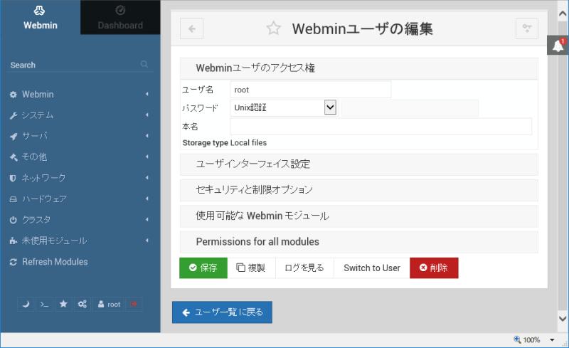Expand the ハードウェア menu category
This screenshot has width=569, height=348.
pos(80,199)
